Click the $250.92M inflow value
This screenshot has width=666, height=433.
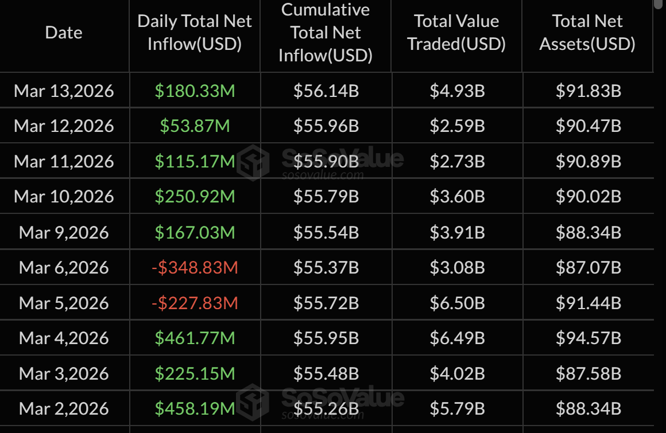195,197
